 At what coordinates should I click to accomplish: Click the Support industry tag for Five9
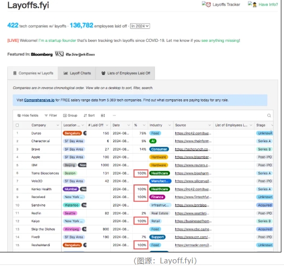pos(157,237)
